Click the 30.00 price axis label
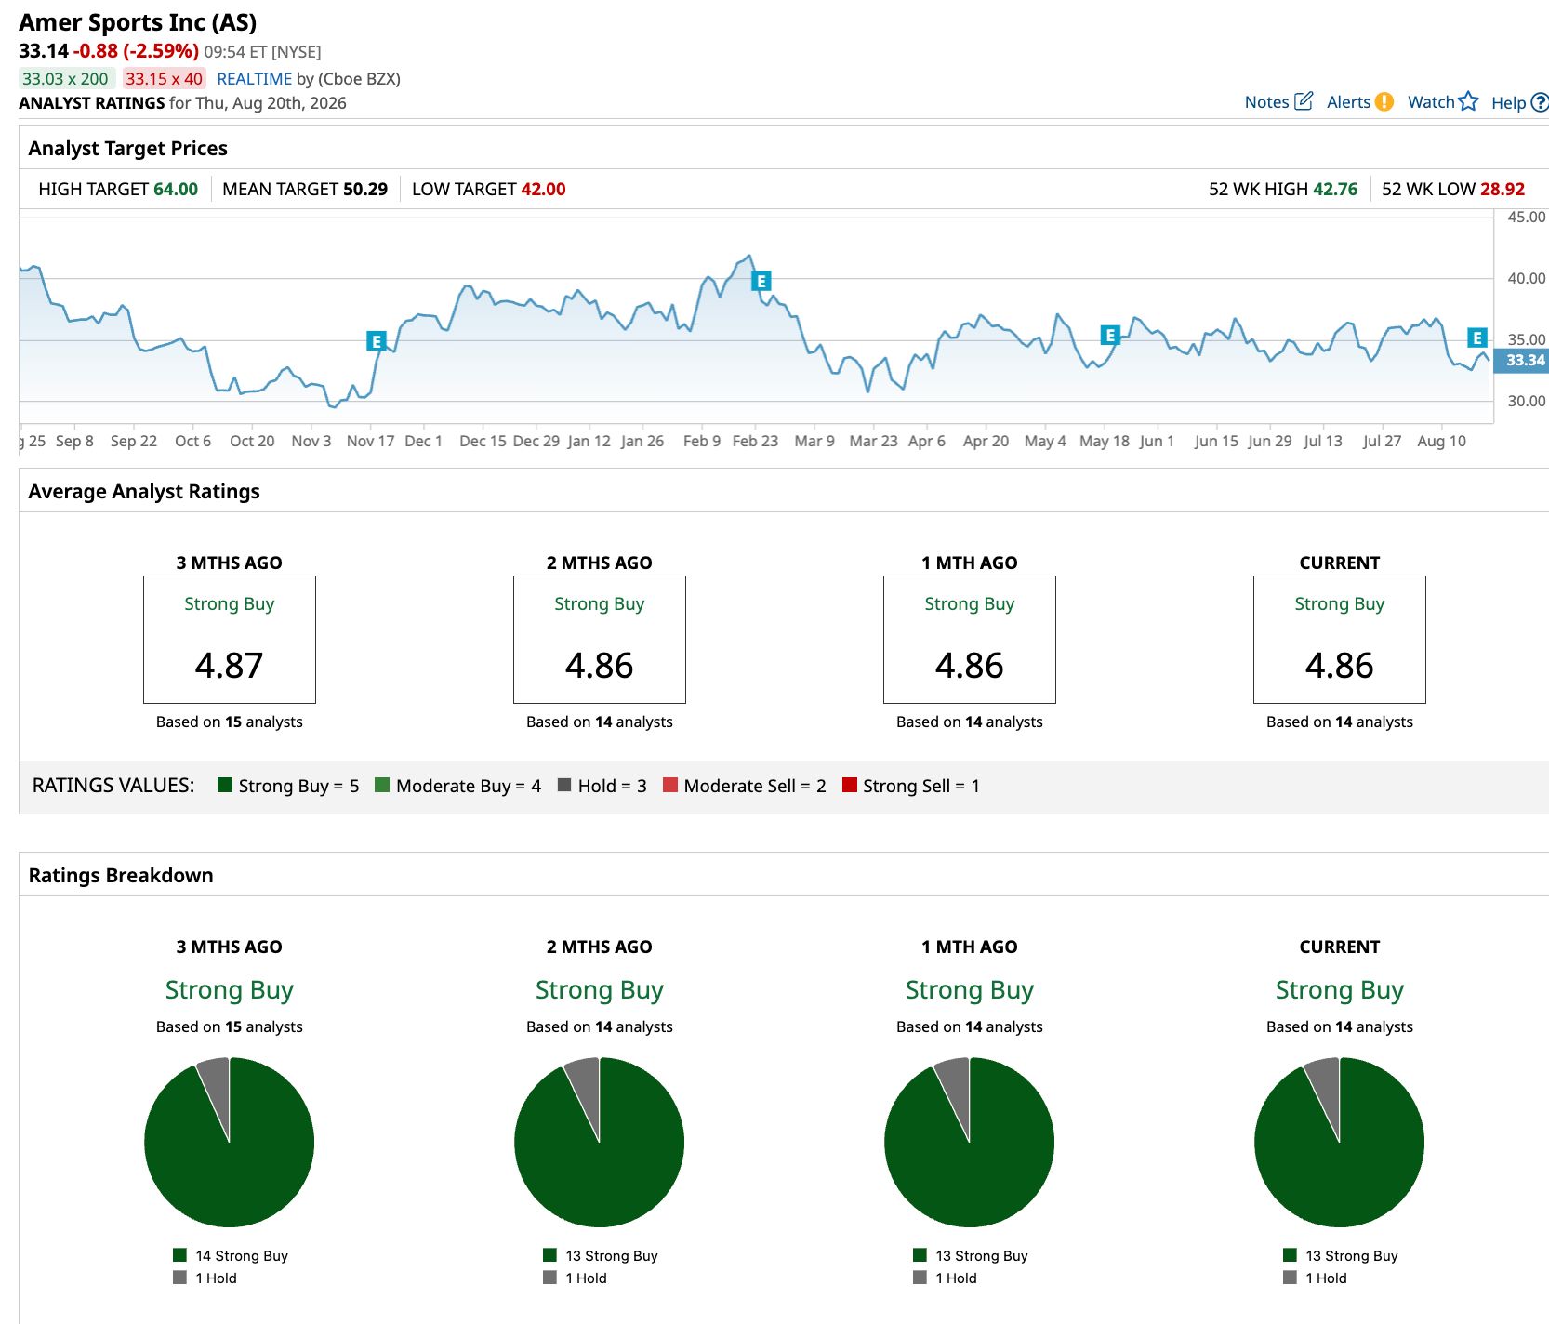 click(x=1526, y=401)
